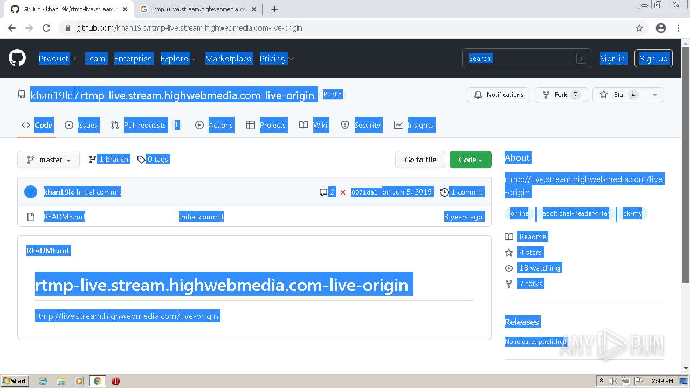Screen dimensions: 690x388
Task: Open the 7 forks sidebar link
Action: 525,283
